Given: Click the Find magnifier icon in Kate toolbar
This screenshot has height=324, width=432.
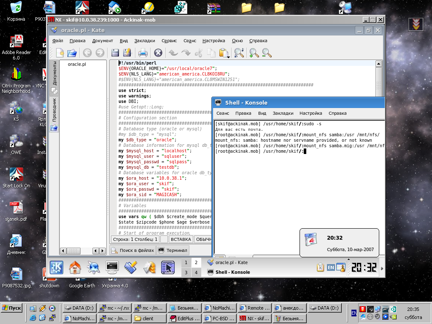Looking at the screenshot, I should [x=239, y=53].
